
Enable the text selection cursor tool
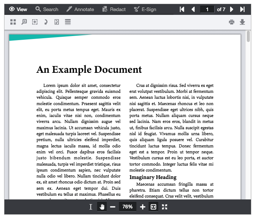91,207
